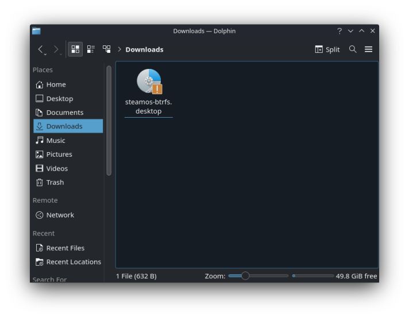Open Documents in Places sidebar
Screen dimensions: 409x318
click(68, 113)
